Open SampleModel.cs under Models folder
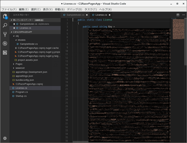Screen dimensions: 187x143 point(35,44)
